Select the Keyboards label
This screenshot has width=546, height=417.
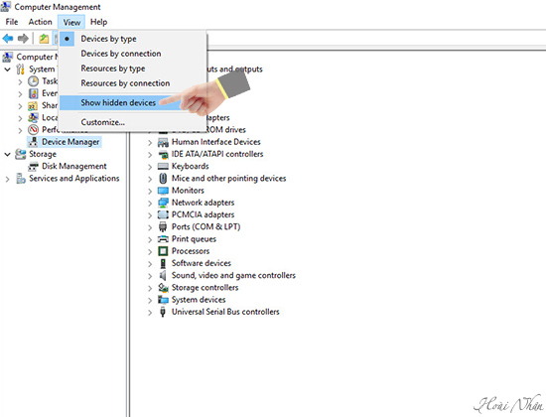tap(191, 166)
